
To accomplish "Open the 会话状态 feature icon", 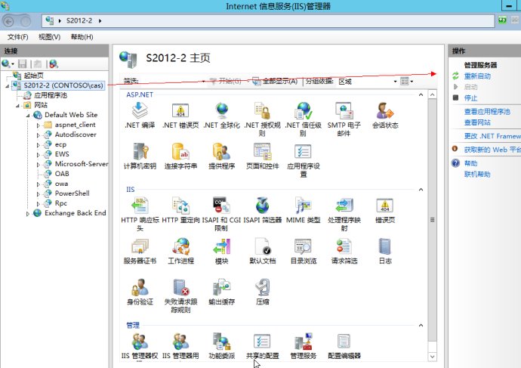I will pos(385,113).
